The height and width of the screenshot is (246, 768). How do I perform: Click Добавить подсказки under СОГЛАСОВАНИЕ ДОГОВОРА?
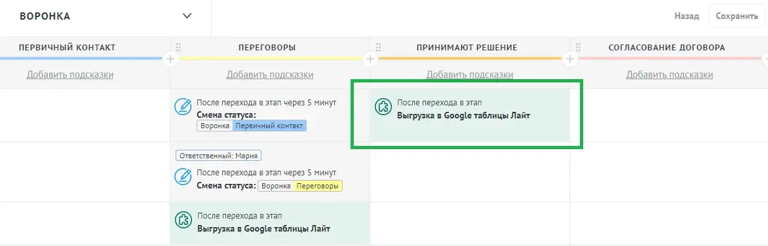point(670,75)
